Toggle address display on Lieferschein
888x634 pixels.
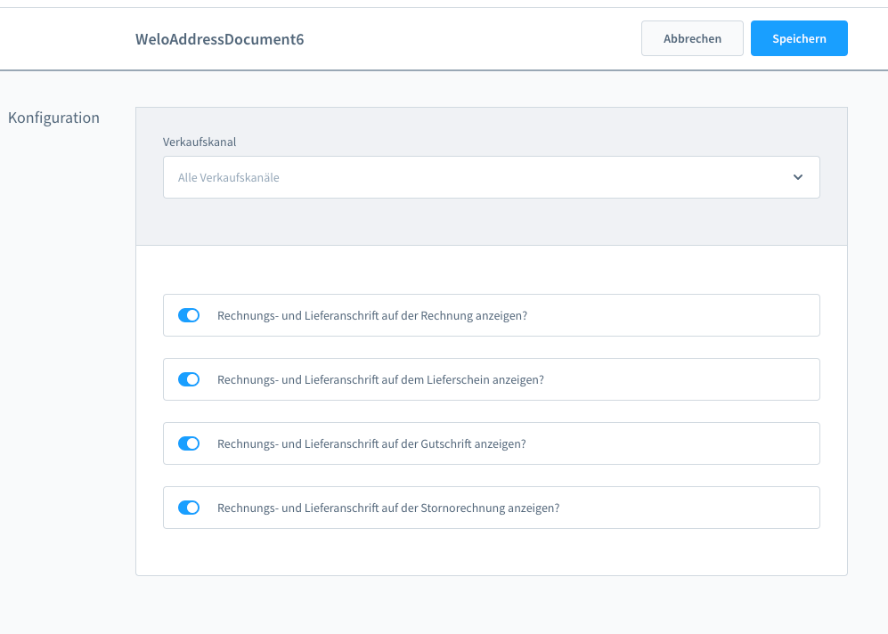pyautogui.click(x=189, y=379)
